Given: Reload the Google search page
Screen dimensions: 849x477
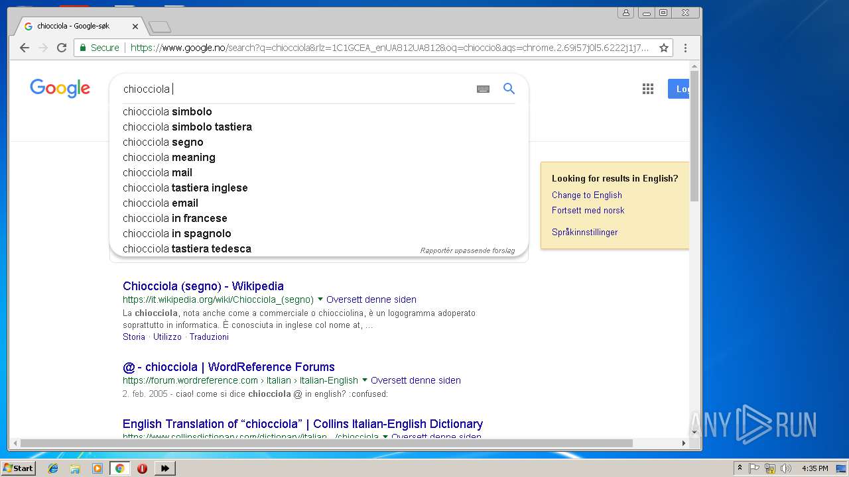Looking at the screenshot, I should coord(62,48).
